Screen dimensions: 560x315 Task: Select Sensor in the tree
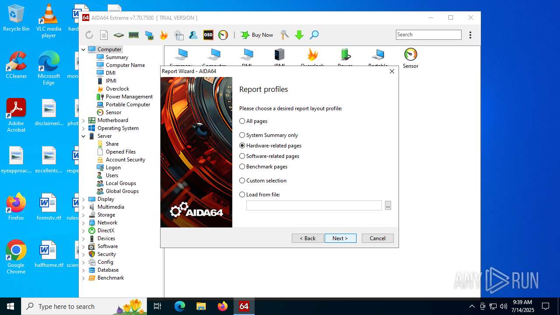click(113, 112)
